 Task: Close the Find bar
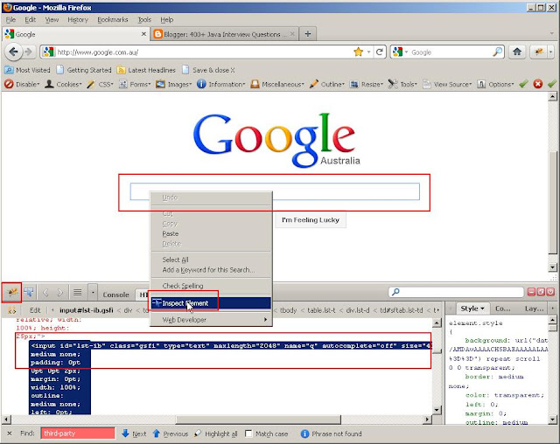pos(10,434)
